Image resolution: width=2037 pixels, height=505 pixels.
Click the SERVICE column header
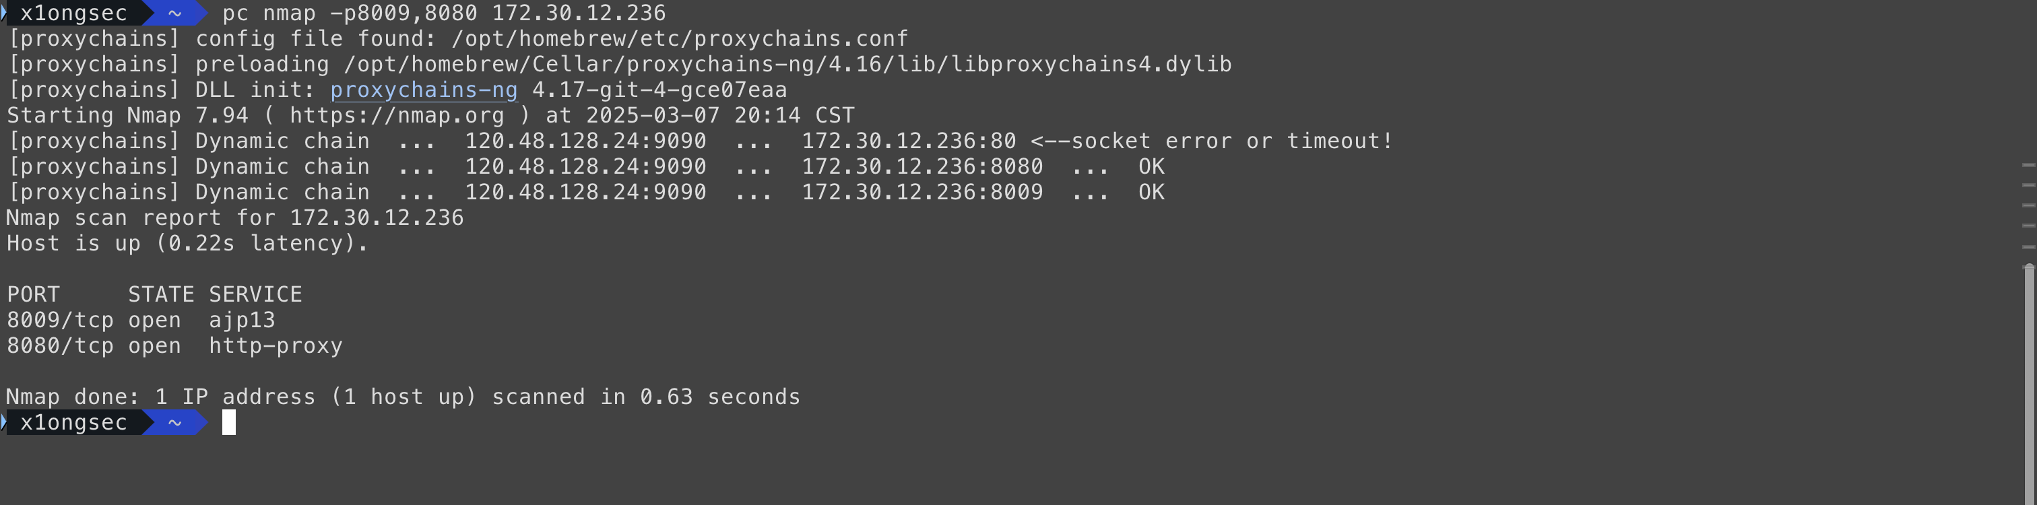[x=255, y=295]
